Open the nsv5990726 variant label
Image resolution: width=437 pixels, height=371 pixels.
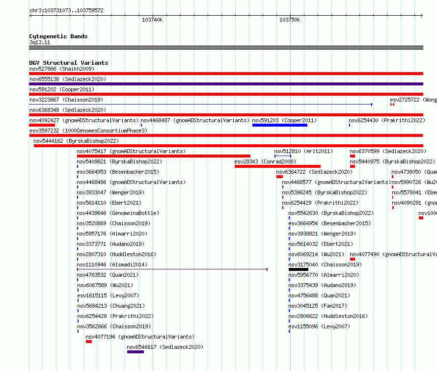point(414,182)
